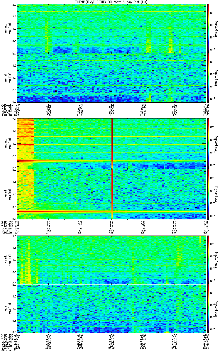This screenshot has width=220, height=352.
Task: Click the THD BII PSD color bar
Action: (209, 194)
